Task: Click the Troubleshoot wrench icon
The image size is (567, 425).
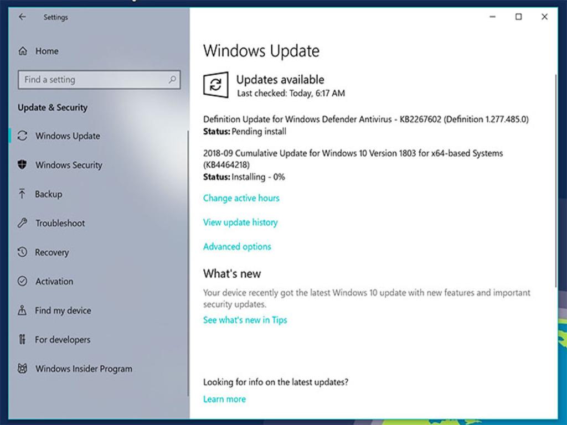Action: point(22,223)
